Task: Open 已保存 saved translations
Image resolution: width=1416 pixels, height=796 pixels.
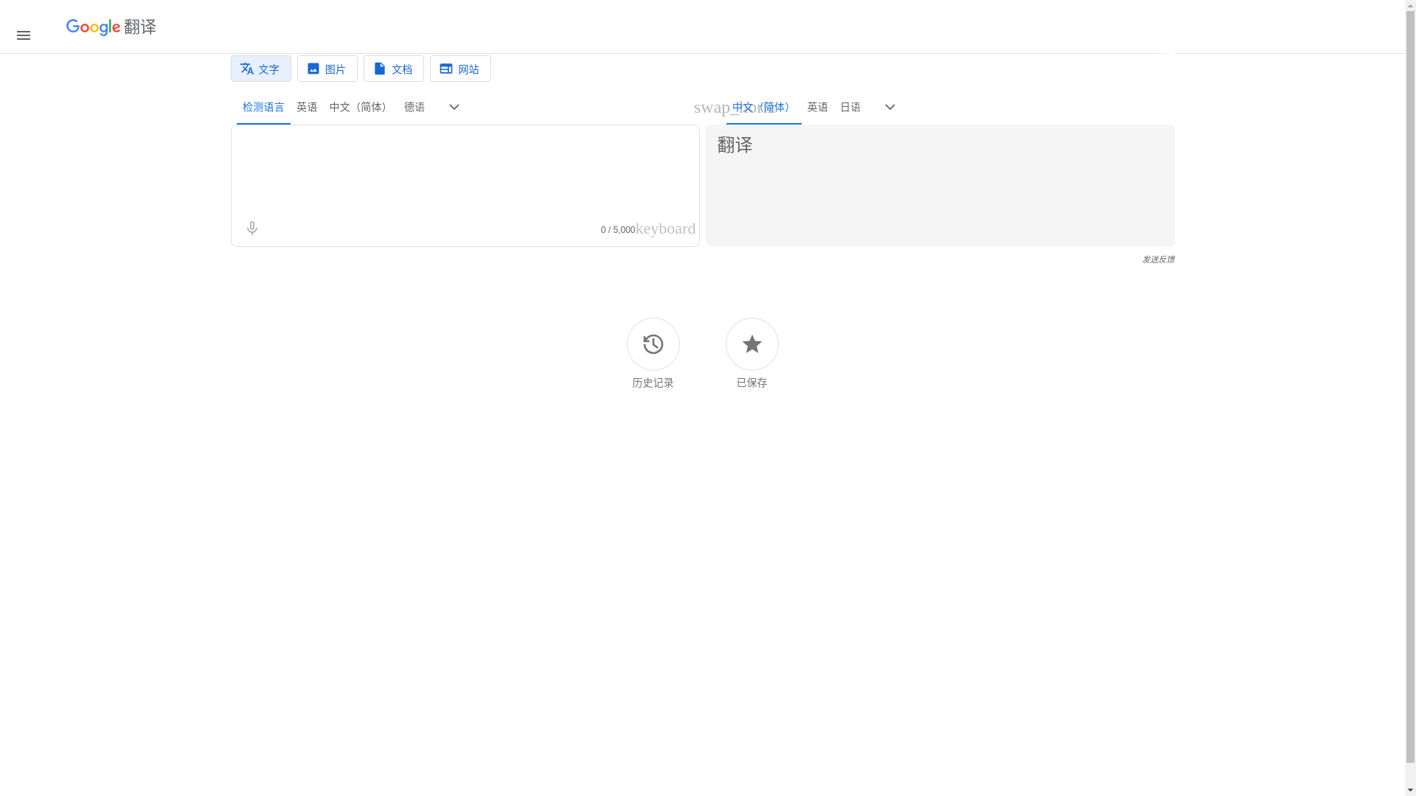Action: 752,354
